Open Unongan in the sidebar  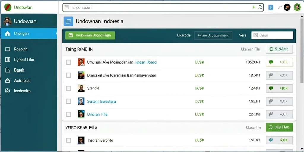(x=29, y=34)
